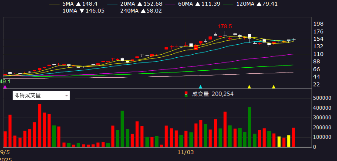Click the 300000 volume axis label
The height and width of the screenshot is (161, 337).
coord(322,118)
